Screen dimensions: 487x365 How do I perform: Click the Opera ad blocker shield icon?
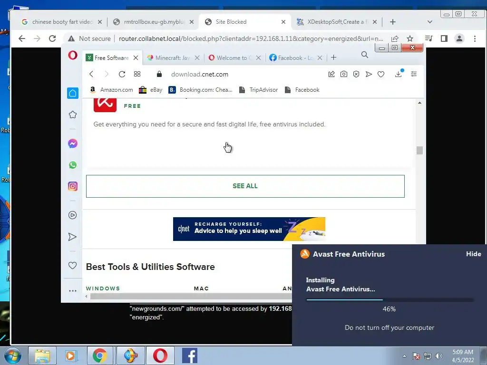[356, 74]
